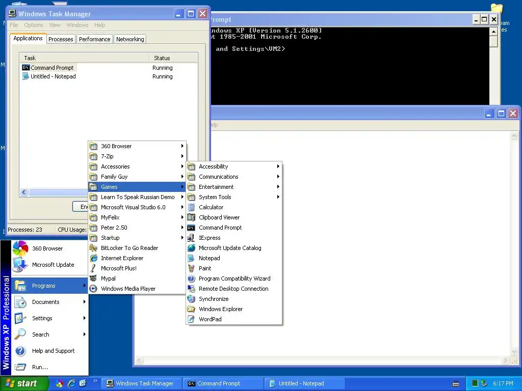The width and height of the screenshot is (522, 391).
Task: Expand the Entertainment submenu
Action: point(234,187)
